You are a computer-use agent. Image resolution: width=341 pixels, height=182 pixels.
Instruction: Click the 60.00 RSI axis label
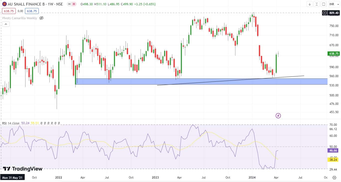334,136
